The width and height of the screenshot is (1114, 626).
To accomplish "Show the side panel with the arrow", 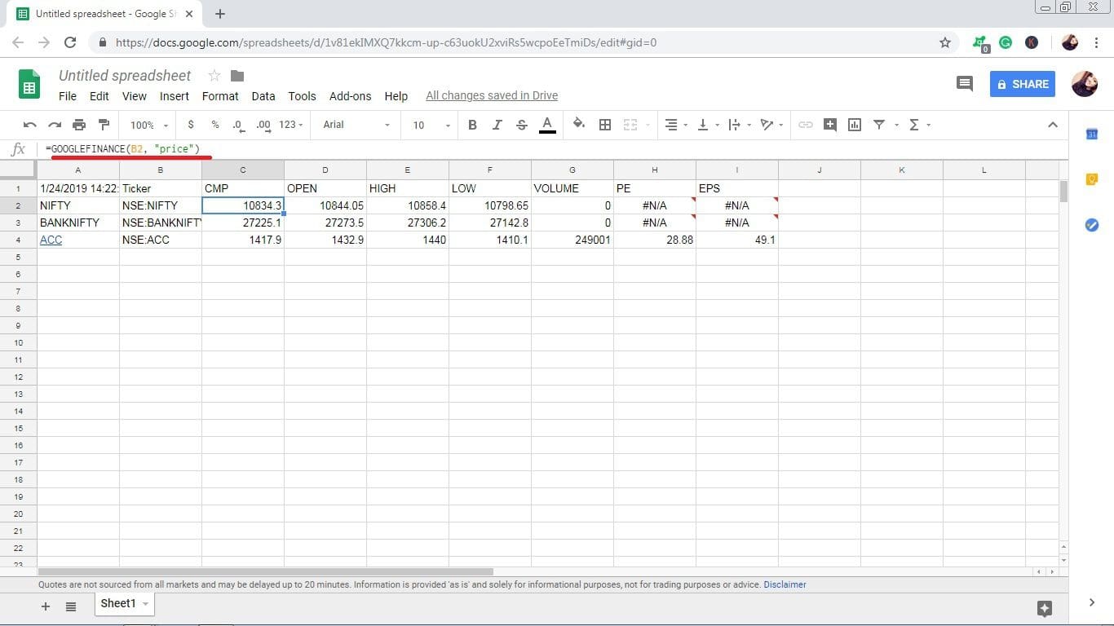I will coord(1092,602).
